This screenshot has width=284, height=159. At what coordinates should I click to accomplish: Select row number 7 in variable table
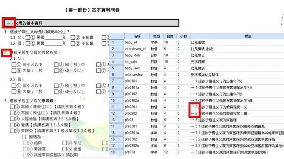pyautogui.click(x=116, y=81)
